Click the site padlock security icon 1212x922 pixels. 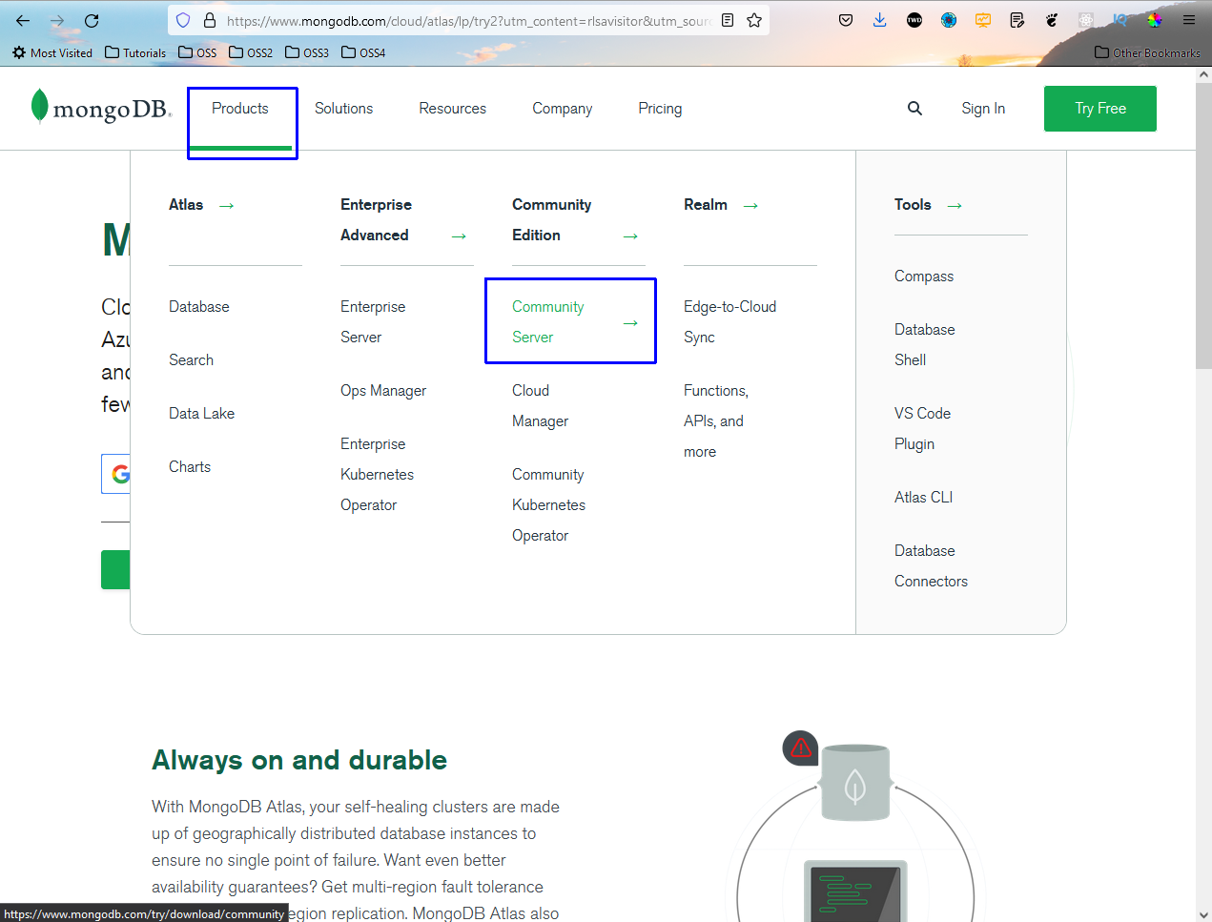(210, 20)
